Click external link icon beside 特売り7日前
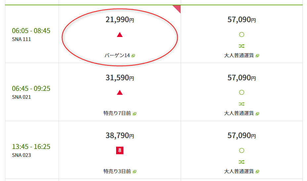 click(135, 114)
